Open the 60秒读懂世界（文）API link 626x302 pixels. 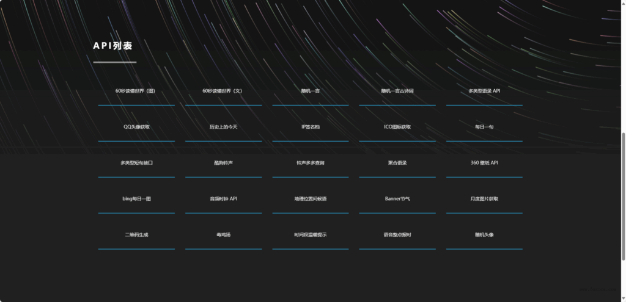223,91
